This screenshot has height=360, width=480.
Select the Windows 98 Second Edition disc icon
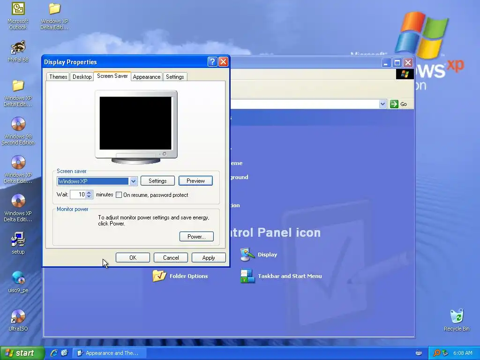[x=18, y=131]
